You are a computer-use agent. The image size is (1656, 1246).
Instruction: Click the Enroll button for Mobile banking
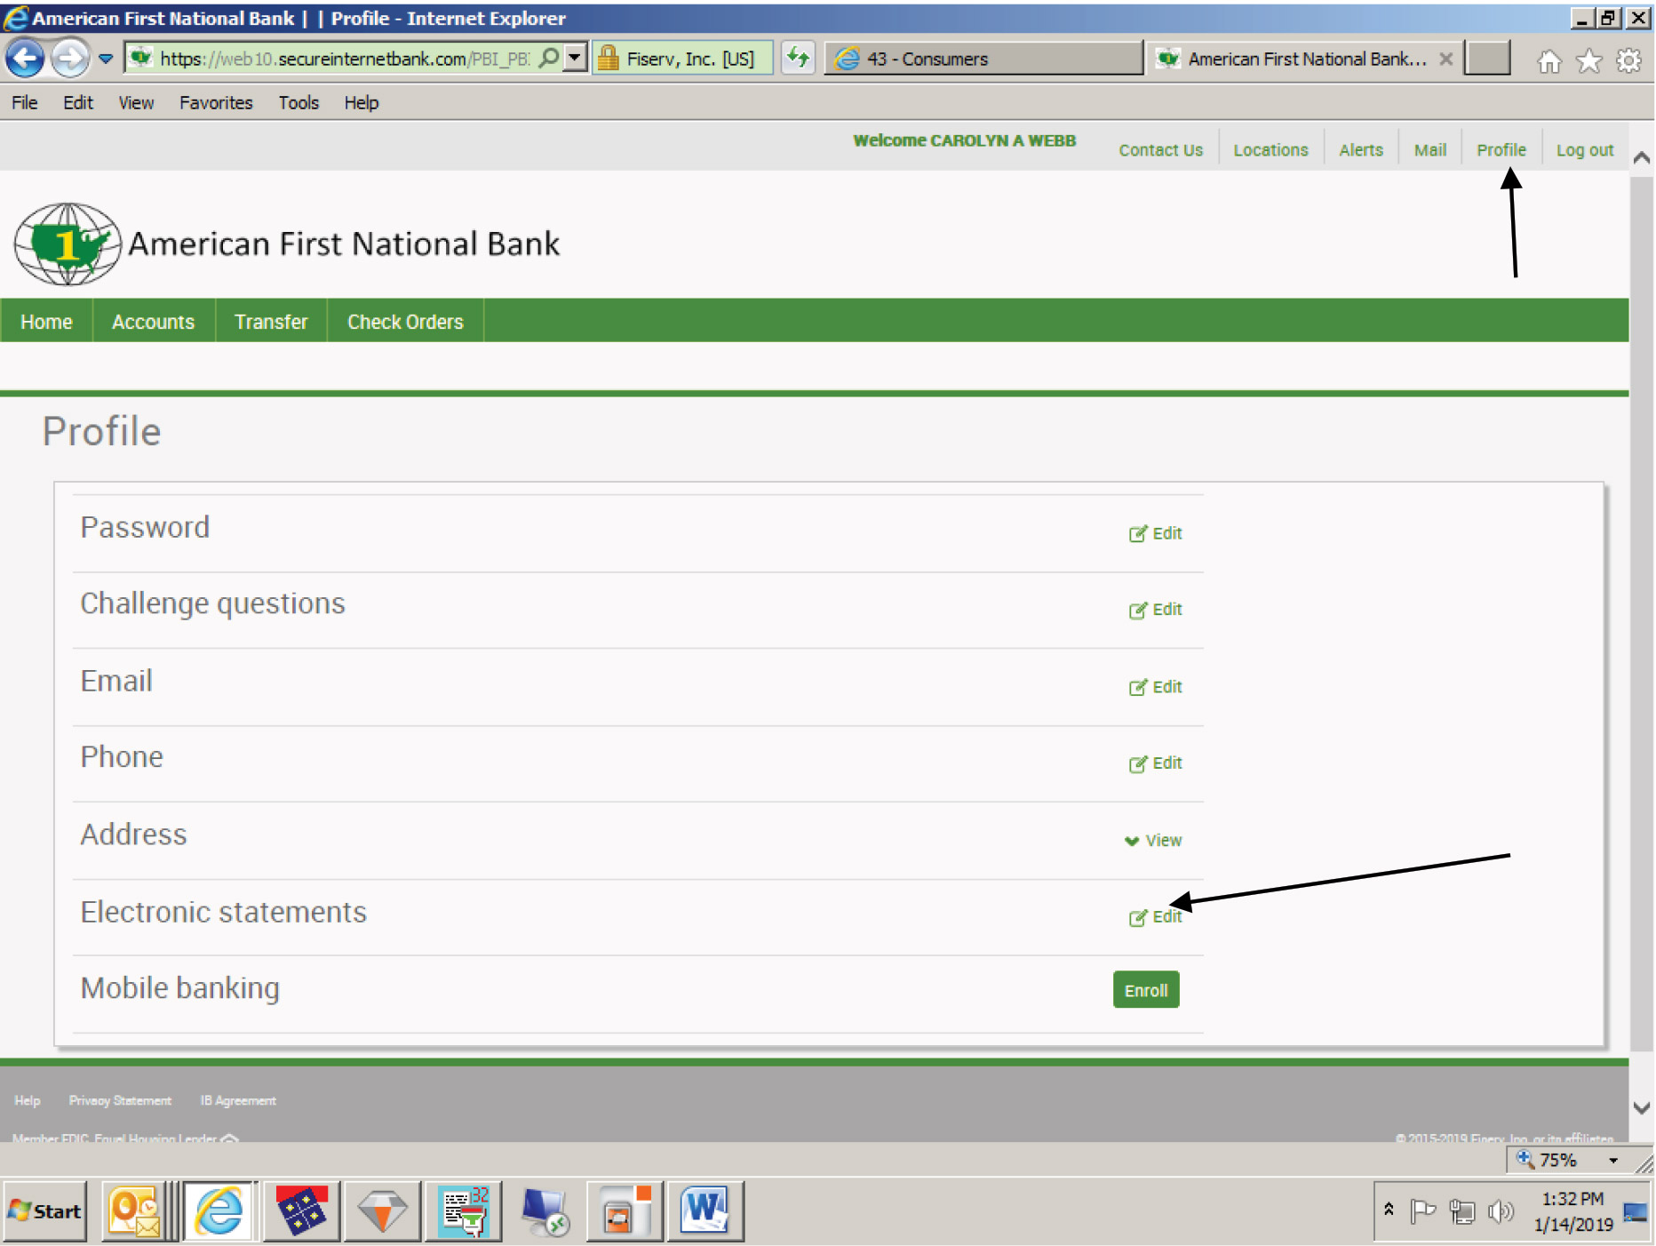point(1146,990)
